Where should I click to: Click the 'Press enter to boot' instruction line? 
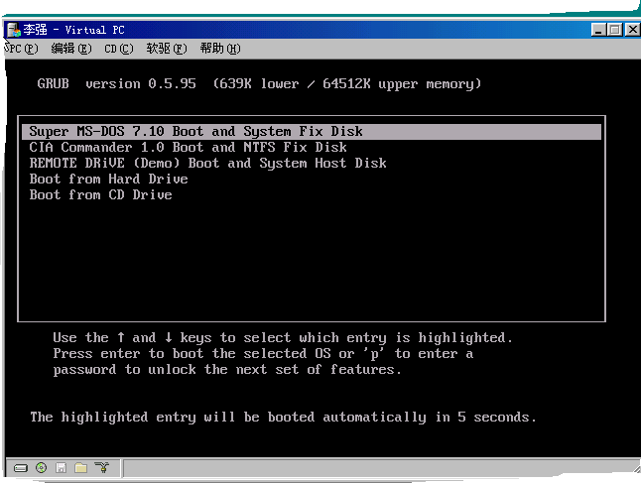(x=263, y=354)
